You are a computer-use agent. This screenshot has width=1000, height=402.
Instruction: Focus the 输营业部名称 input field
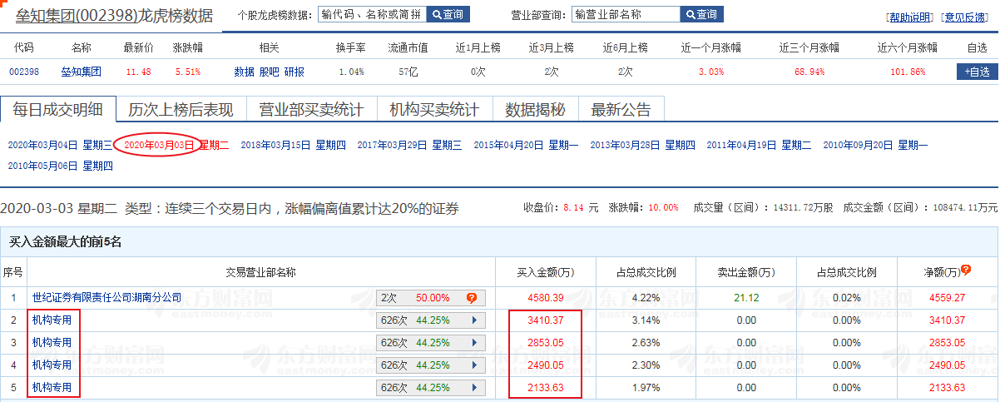[626, 14]
